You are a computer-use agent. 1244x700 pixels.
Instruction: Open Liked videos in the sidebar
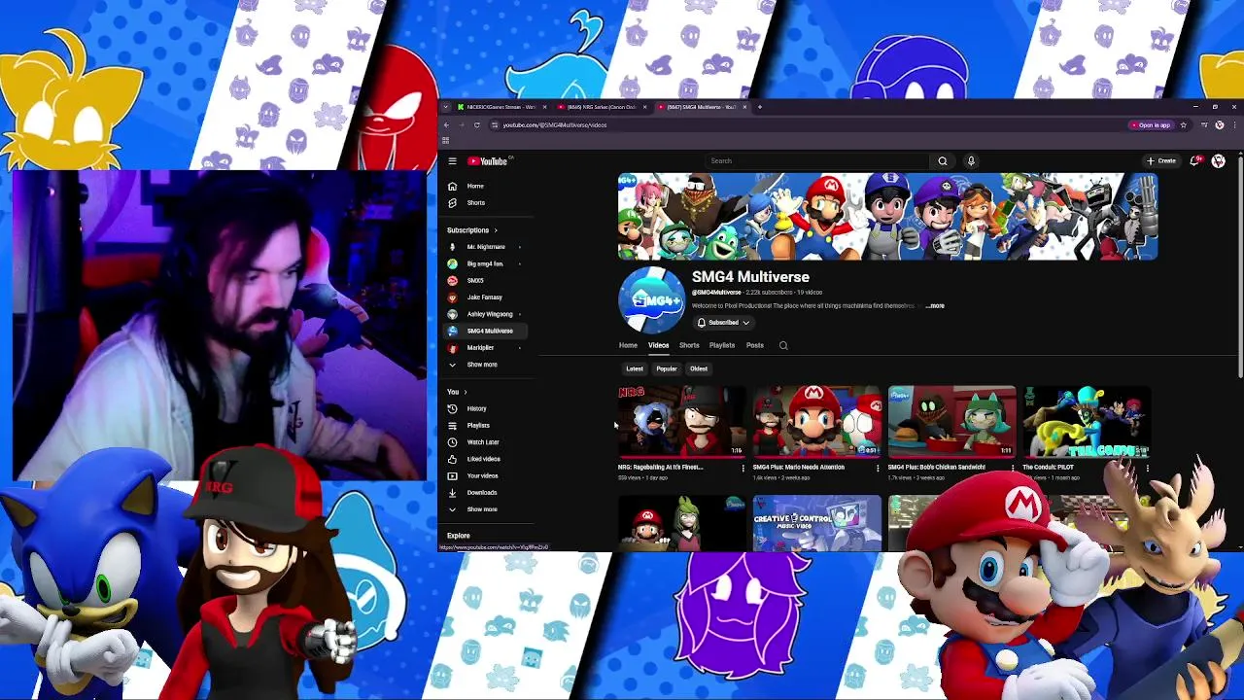[483, 459]
